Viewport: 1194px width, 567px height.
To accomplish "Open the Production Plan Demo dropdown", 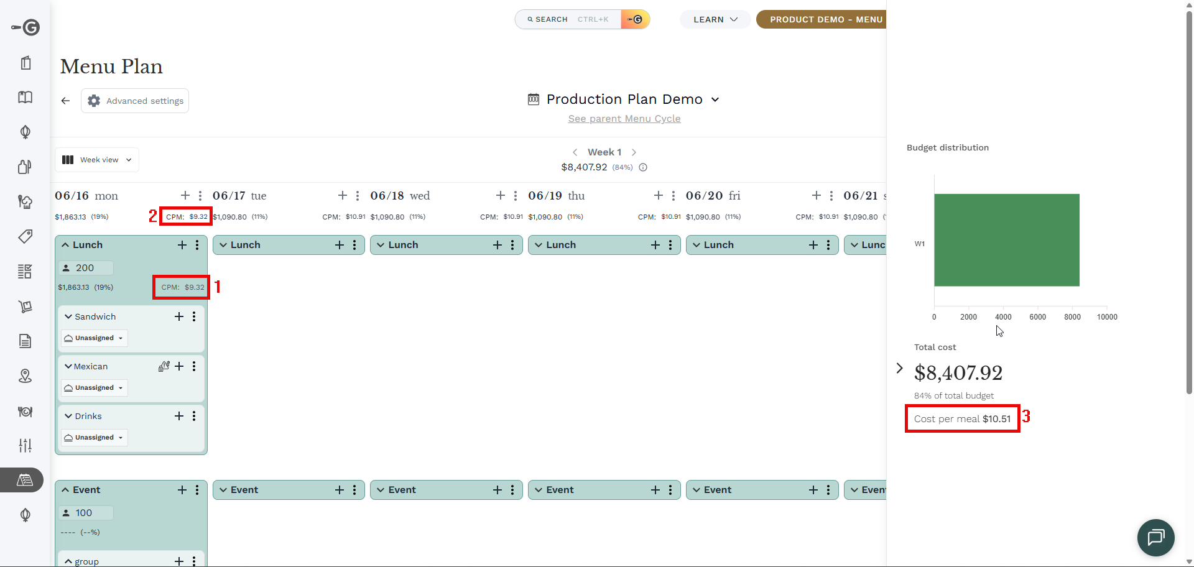I will point(624,99).
